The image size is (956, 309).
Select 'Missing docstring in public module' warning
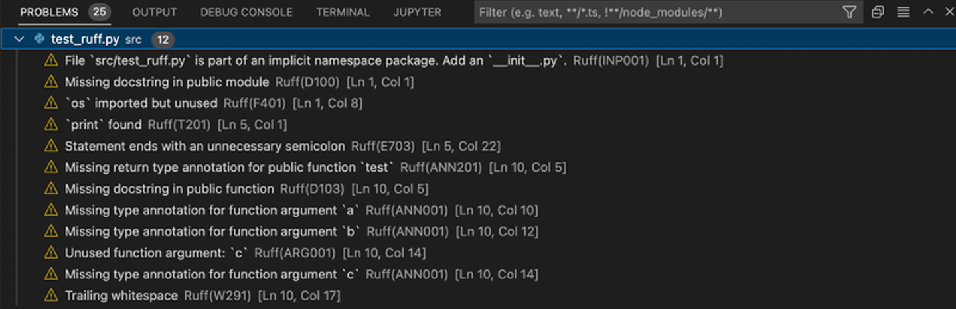coord(166,82)
